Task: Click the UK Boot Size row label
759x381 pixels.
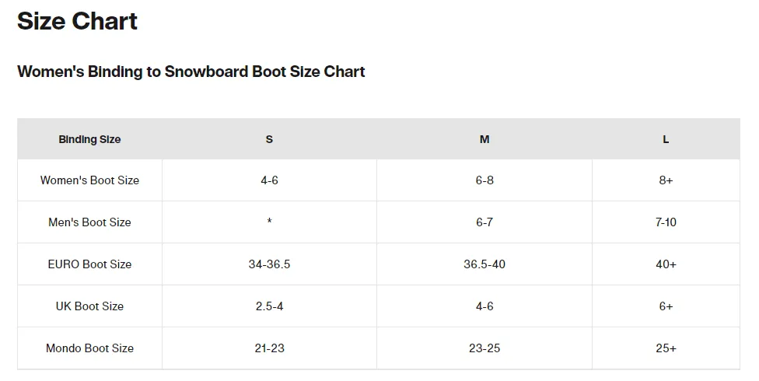Action: (89, 306)
